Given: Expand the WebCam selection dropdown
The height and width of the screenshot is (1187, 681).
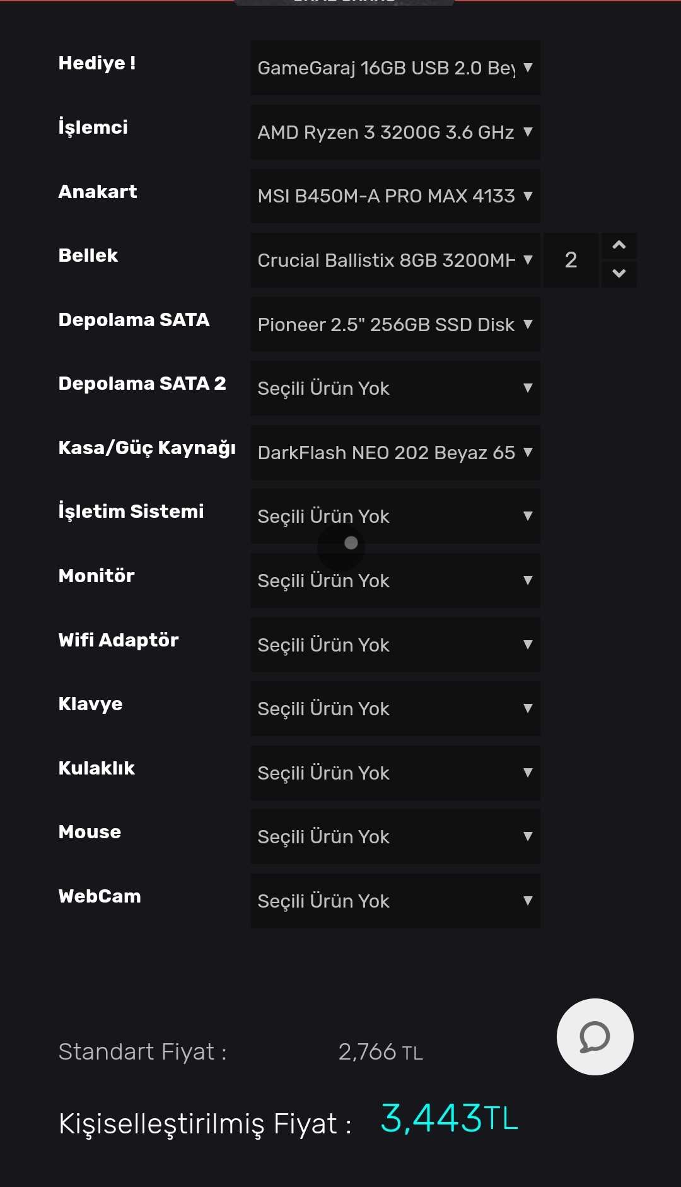Looking at the screenshot, I should (x=395, y=901).
